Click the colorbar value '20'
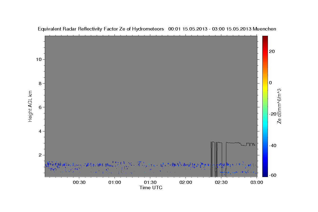 click(x=272, y=51)
